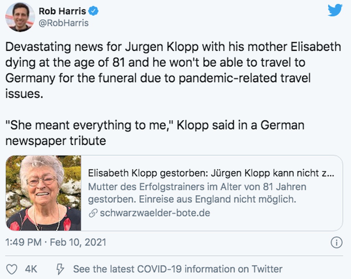
Task: Visit the schwarzwaelder-bote.de link
Action: 155,213
